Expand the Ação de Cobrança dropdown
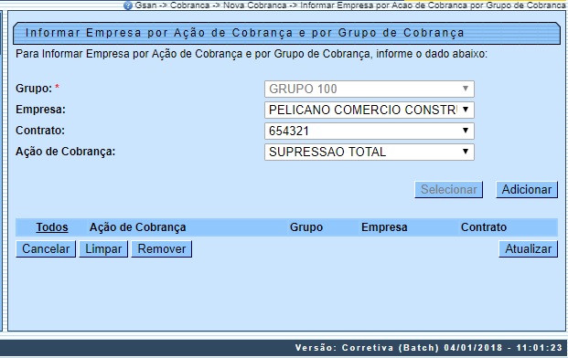The width and height of the screenshot is (568, 358). 370,152
